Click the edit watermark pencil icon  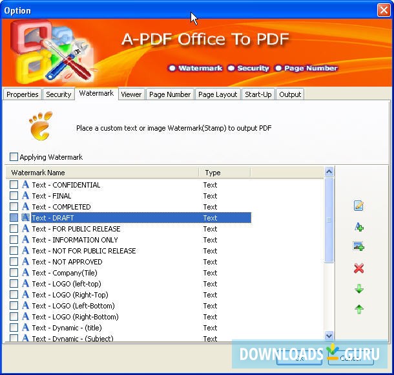[358, 206]
